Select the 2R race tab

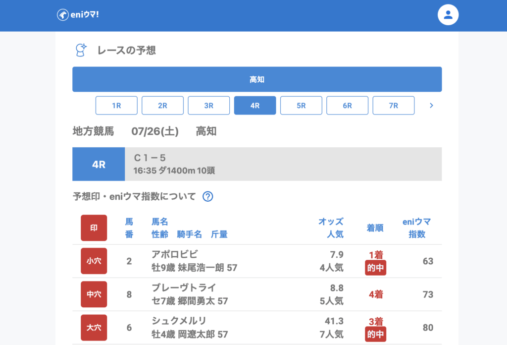[162, 106]
